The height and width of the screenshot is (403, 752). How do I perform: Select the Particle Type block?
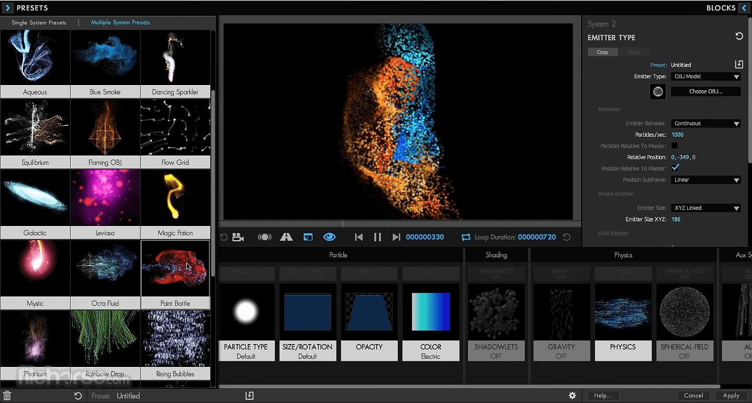tap(246, 322)
